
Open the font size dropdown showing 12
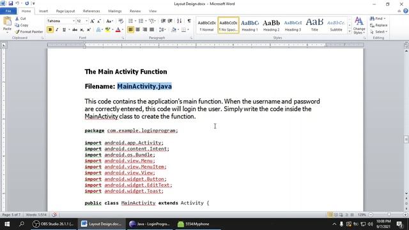86,21
